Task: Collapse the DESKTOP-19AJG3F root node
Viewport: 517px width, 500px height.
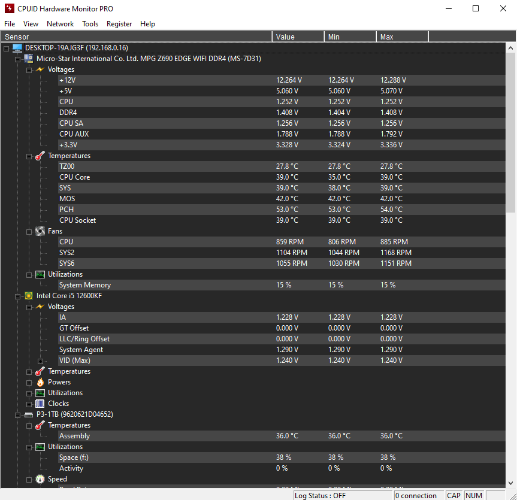Action: click(x=6, y=49)
